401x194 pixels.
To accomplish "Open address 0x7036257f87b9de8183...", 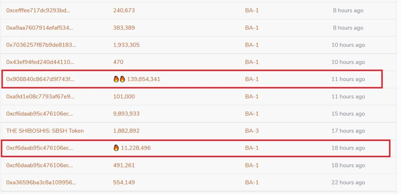I will coord(41,45).
